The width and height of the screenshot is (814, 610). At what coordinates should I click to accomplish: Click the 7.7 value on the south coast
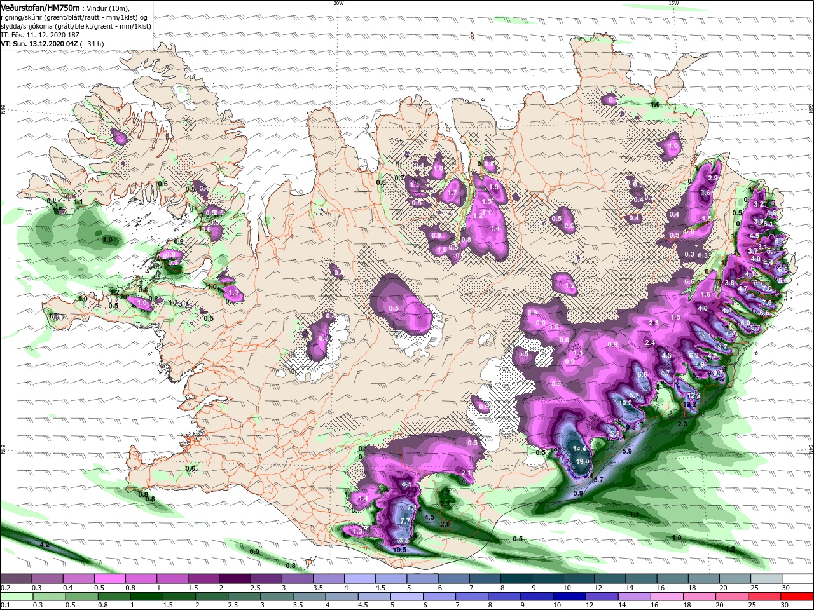click(405, 521)
